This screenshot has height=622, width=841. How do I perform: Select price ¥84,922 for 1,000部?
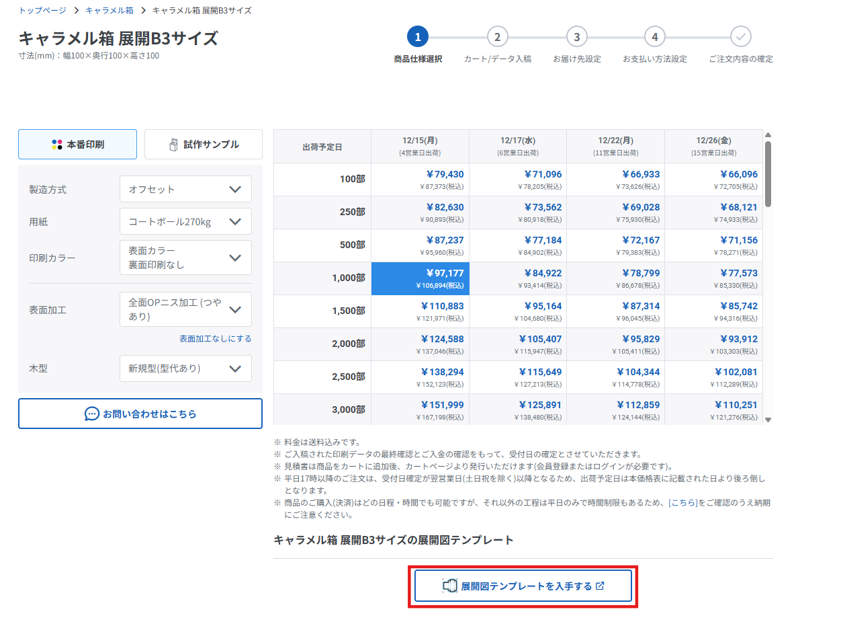[x=518, y=278]
